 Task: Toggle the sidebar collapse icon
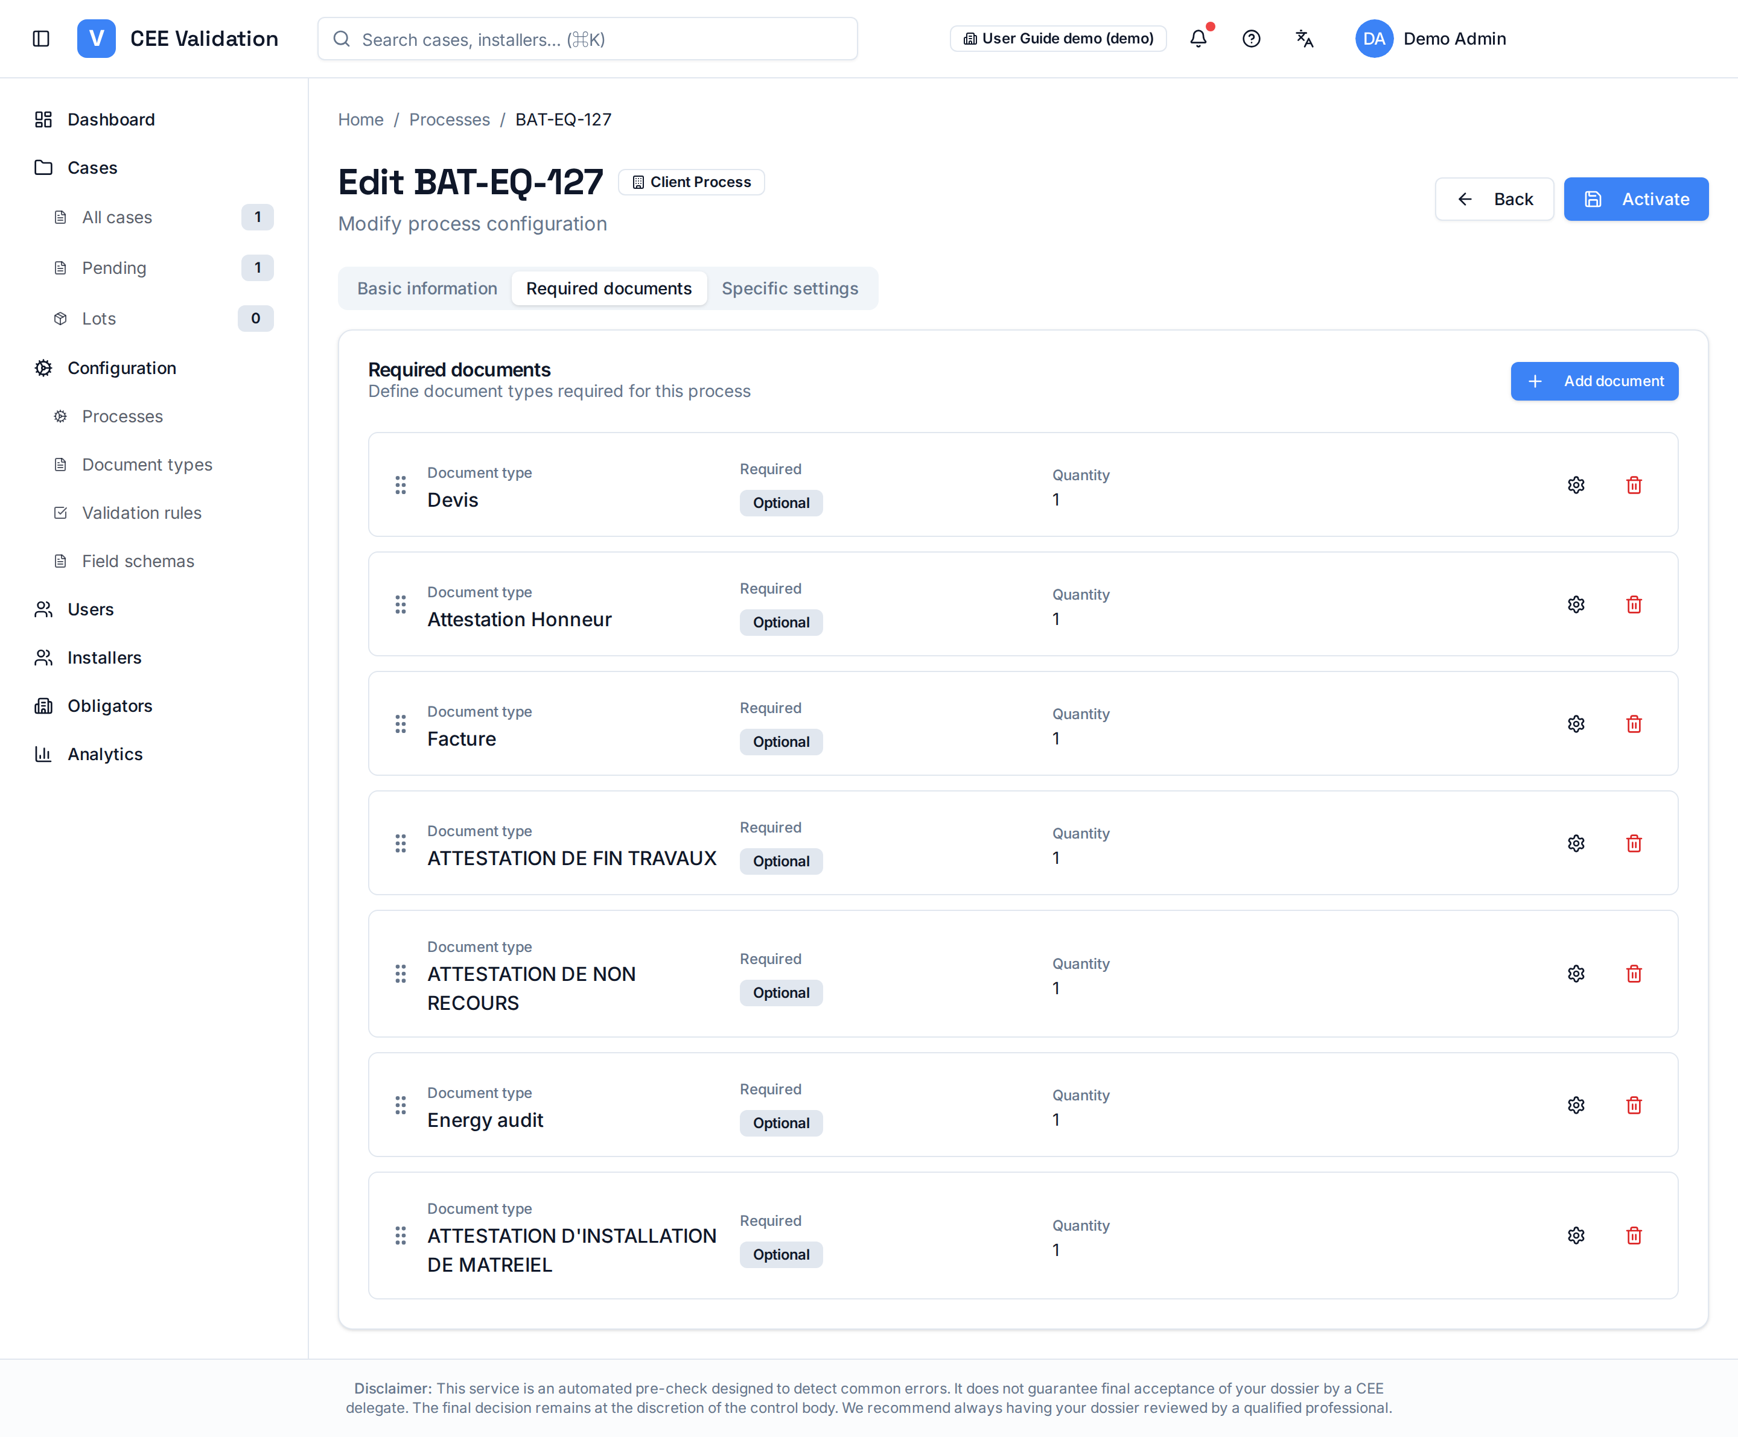click(40, 39)
